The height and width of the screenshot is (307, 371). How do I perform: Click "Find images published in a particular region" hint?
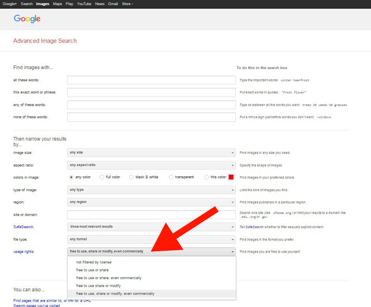click(273, 202)
